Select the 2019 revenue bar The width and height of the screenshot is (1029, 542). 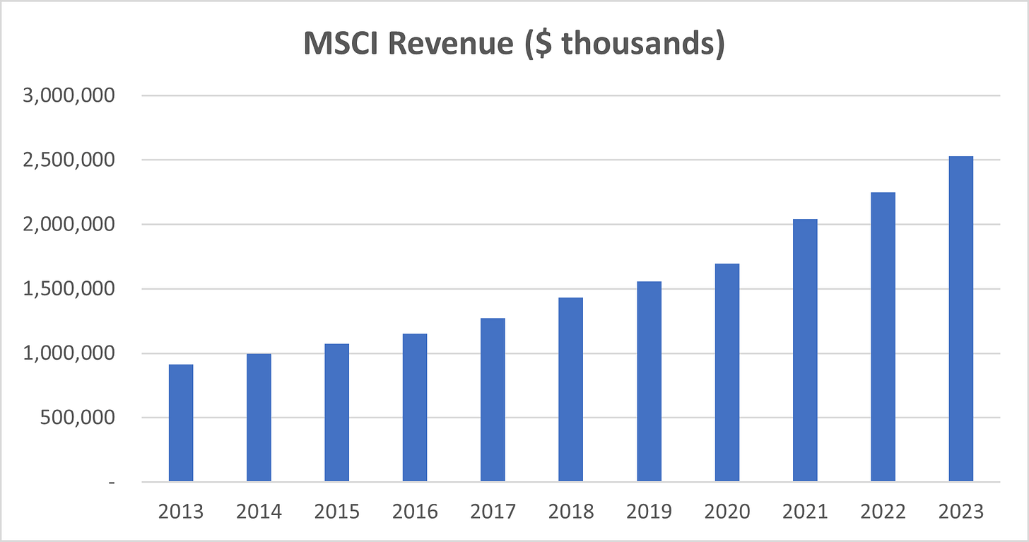coord(649,382)
